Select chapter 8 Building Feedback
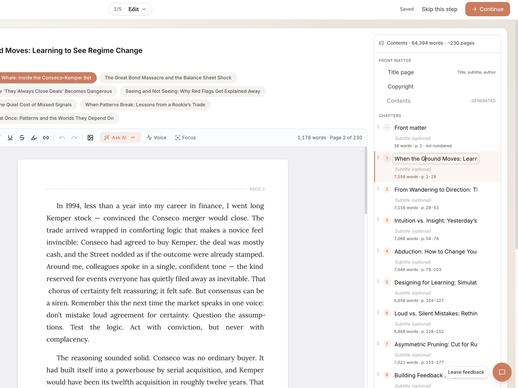518x388 pixels. (x=418, y=375)
